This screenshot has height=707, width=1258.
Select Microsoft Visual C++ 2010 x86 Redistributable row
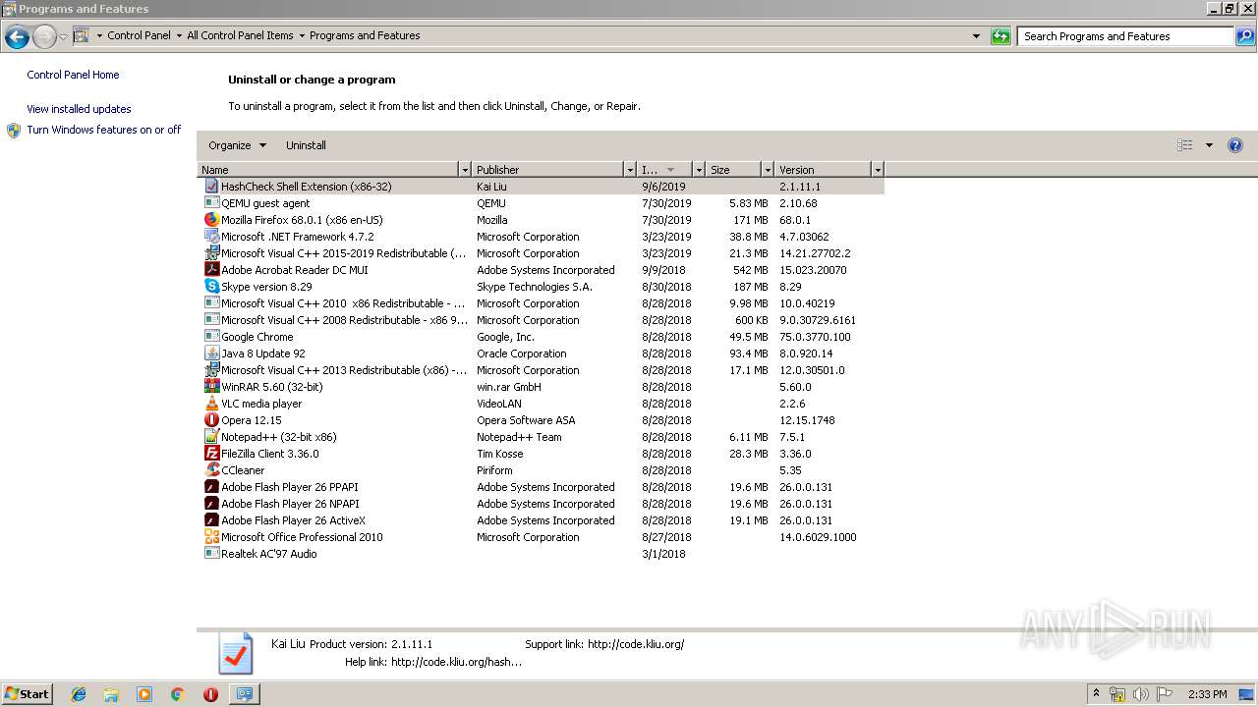pyautogui.click(x=540, y=303)
